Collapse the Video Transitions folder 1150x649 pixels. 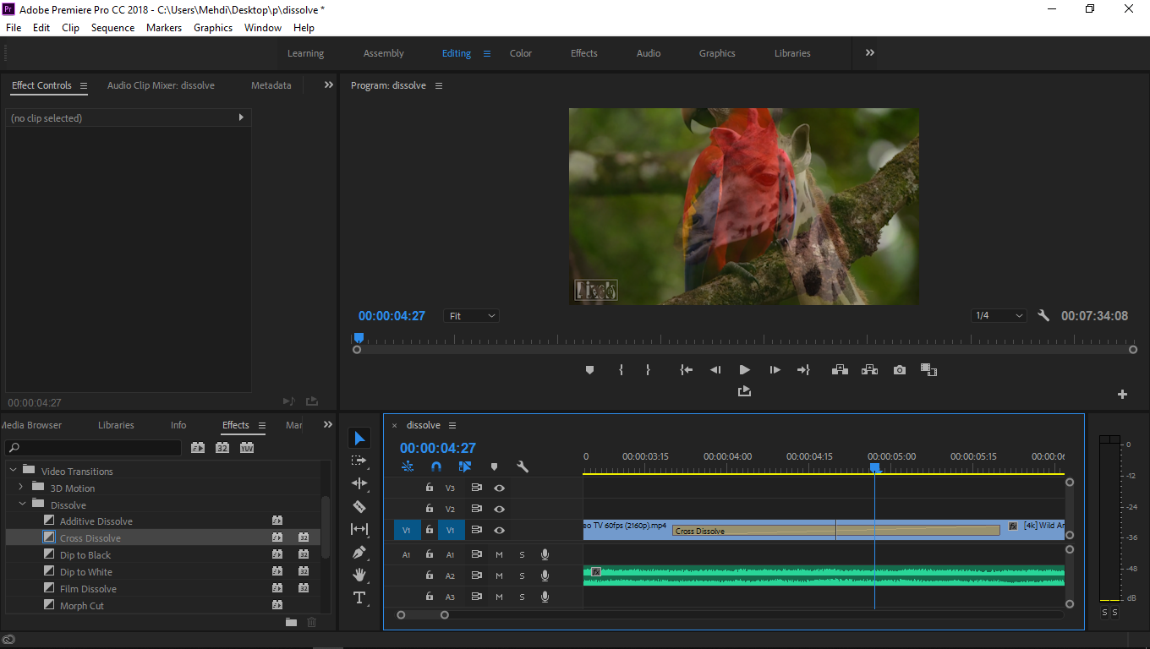click(x=12, y=471)
